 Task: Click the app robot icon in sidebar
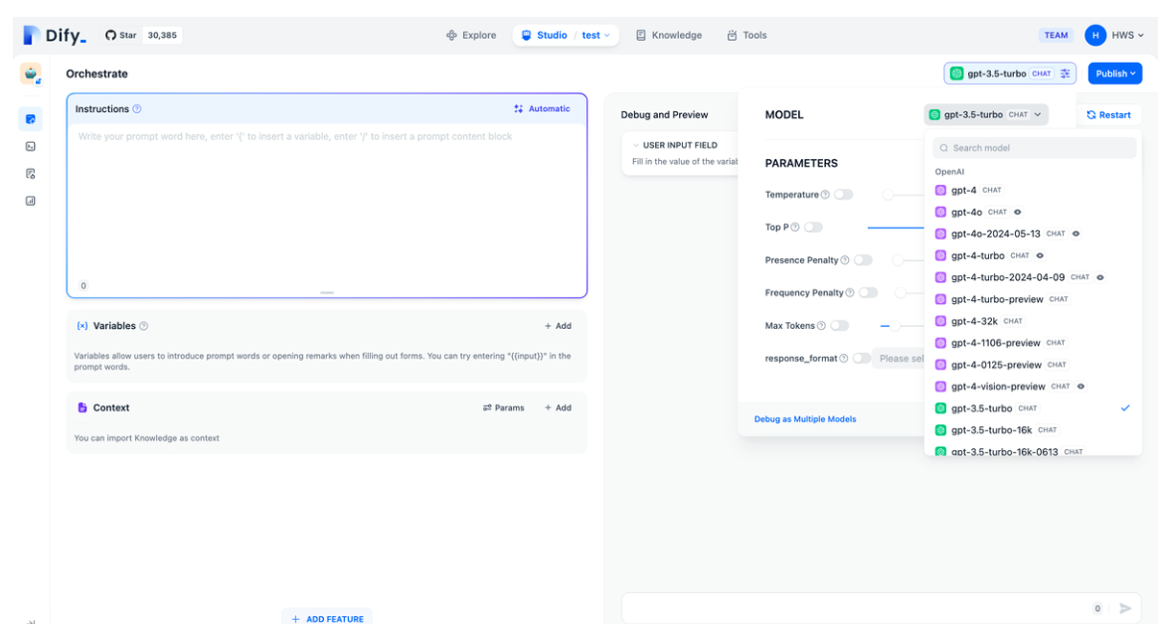30,74
